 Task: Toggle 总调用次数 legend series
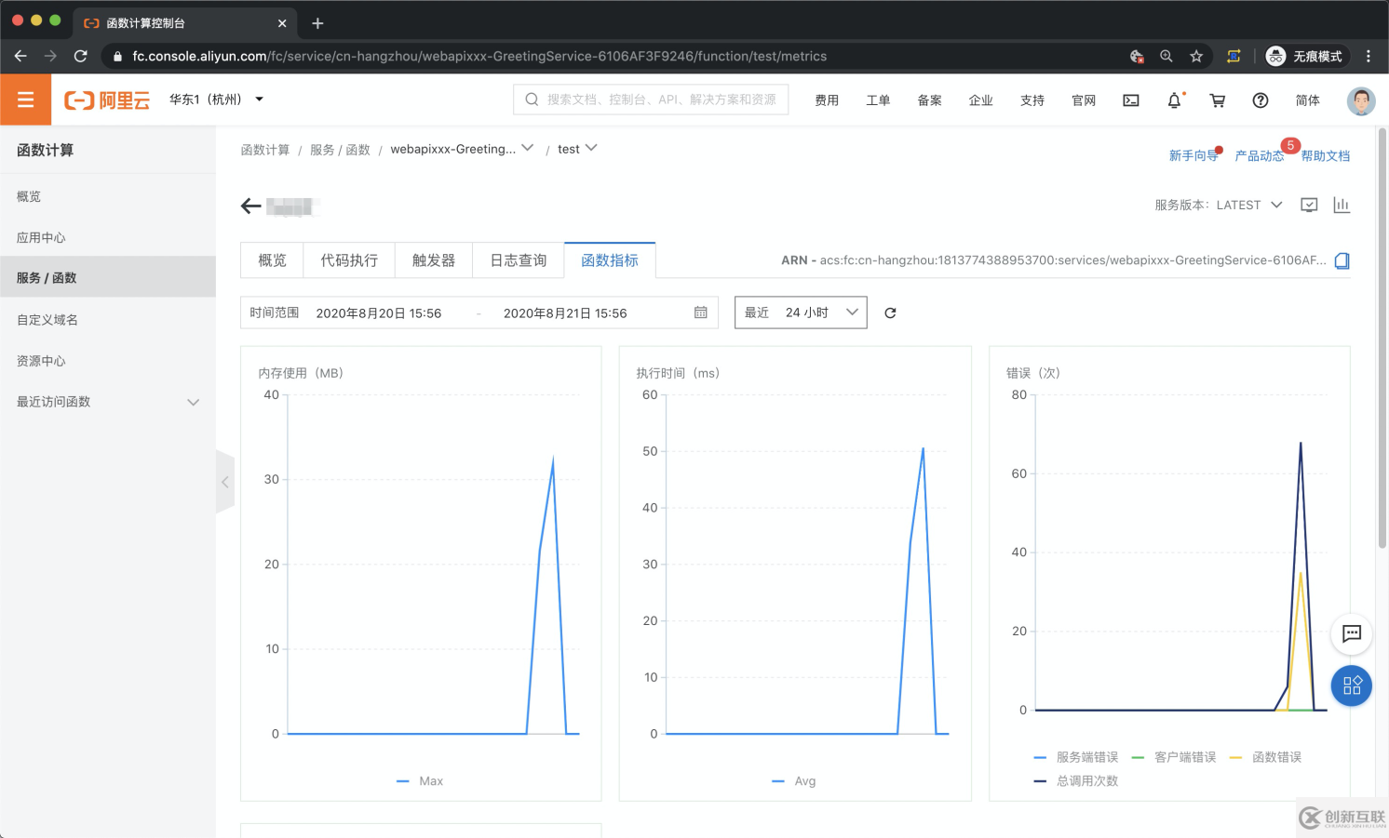(x=1077, y=781)
